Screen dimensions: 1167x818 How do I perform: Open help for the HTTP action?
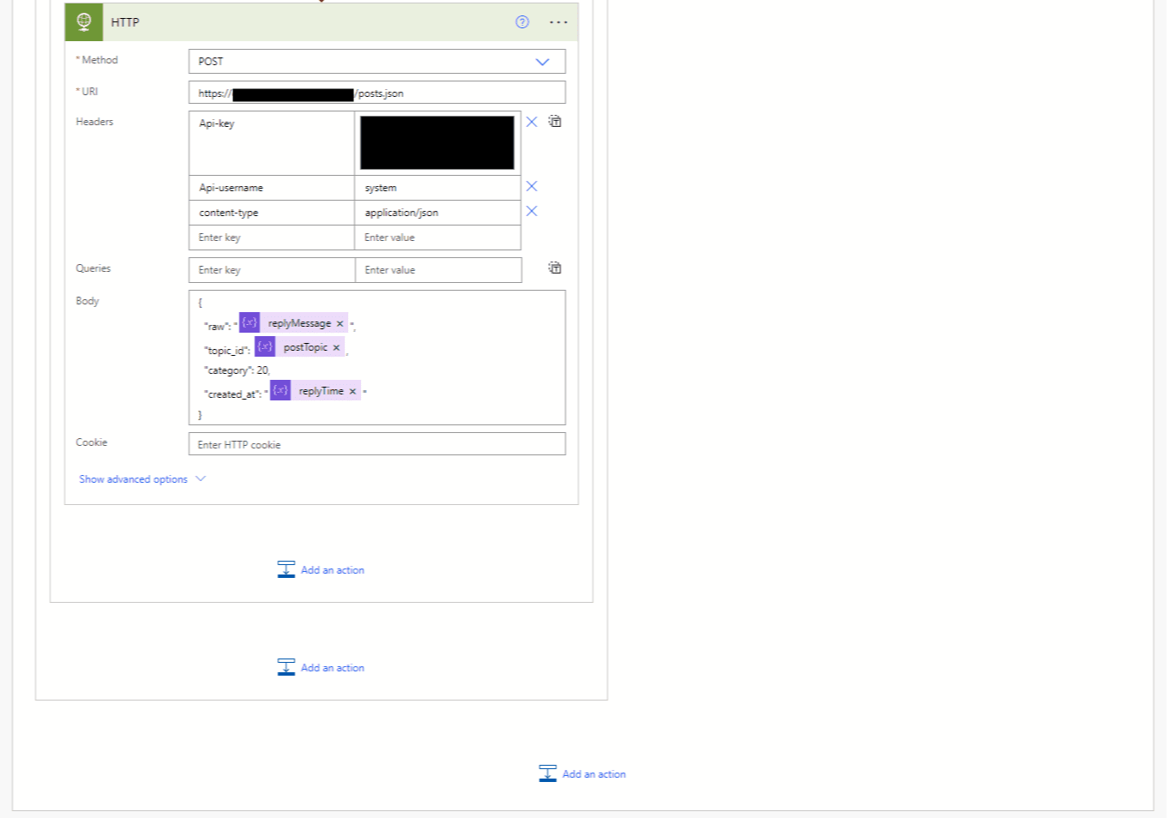(521, 22)
